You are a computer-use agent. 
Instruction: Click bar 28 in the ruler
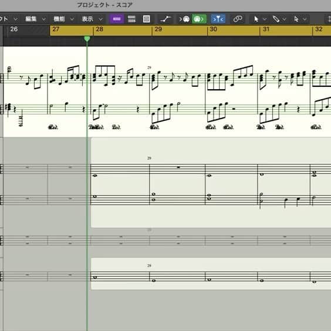point(99,29)
